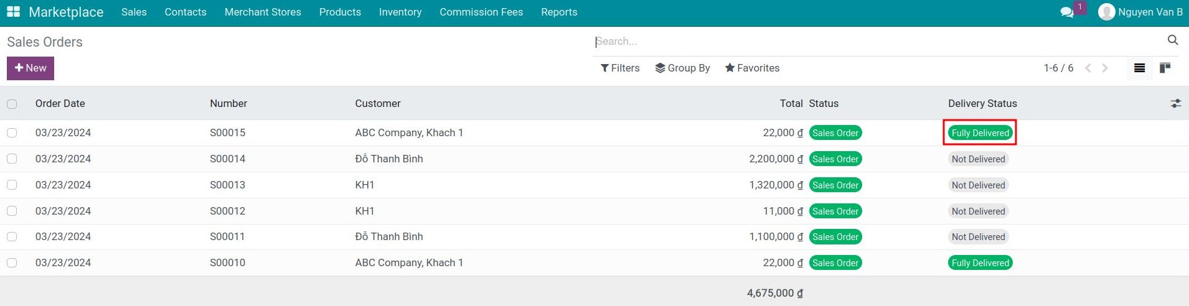Screen dimensions: 1189x306
Task: Open the apps grid menu icon
Action: pos(13,12)
